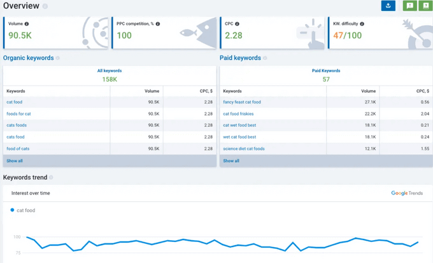Click the Google Trends logo
This screenshot has width=433, height=263.
tap(407, 193)
